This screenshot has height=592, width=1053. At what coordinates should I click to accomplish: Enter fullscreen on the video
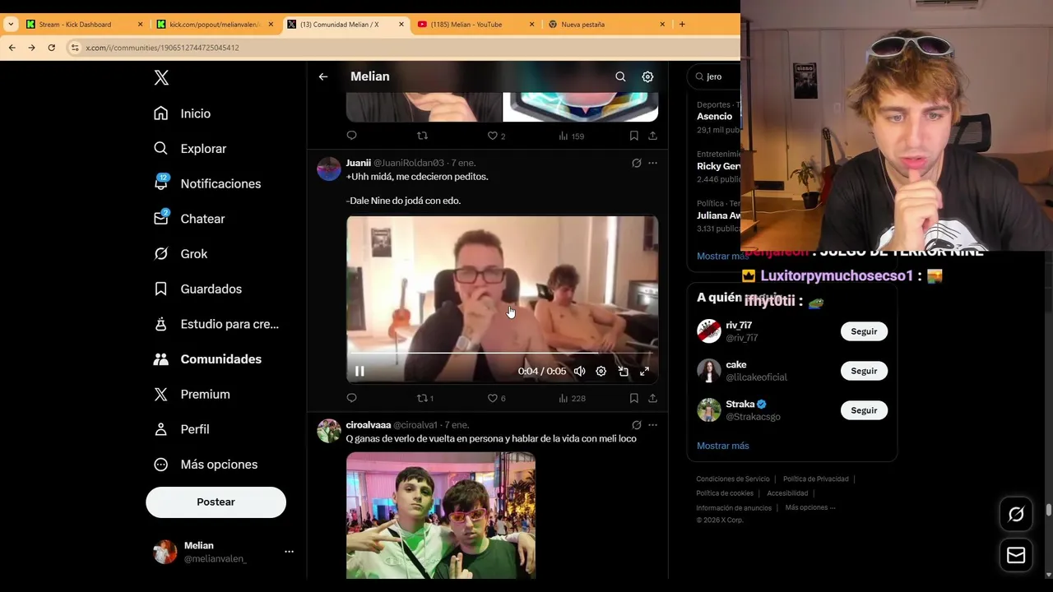[644, 371]
